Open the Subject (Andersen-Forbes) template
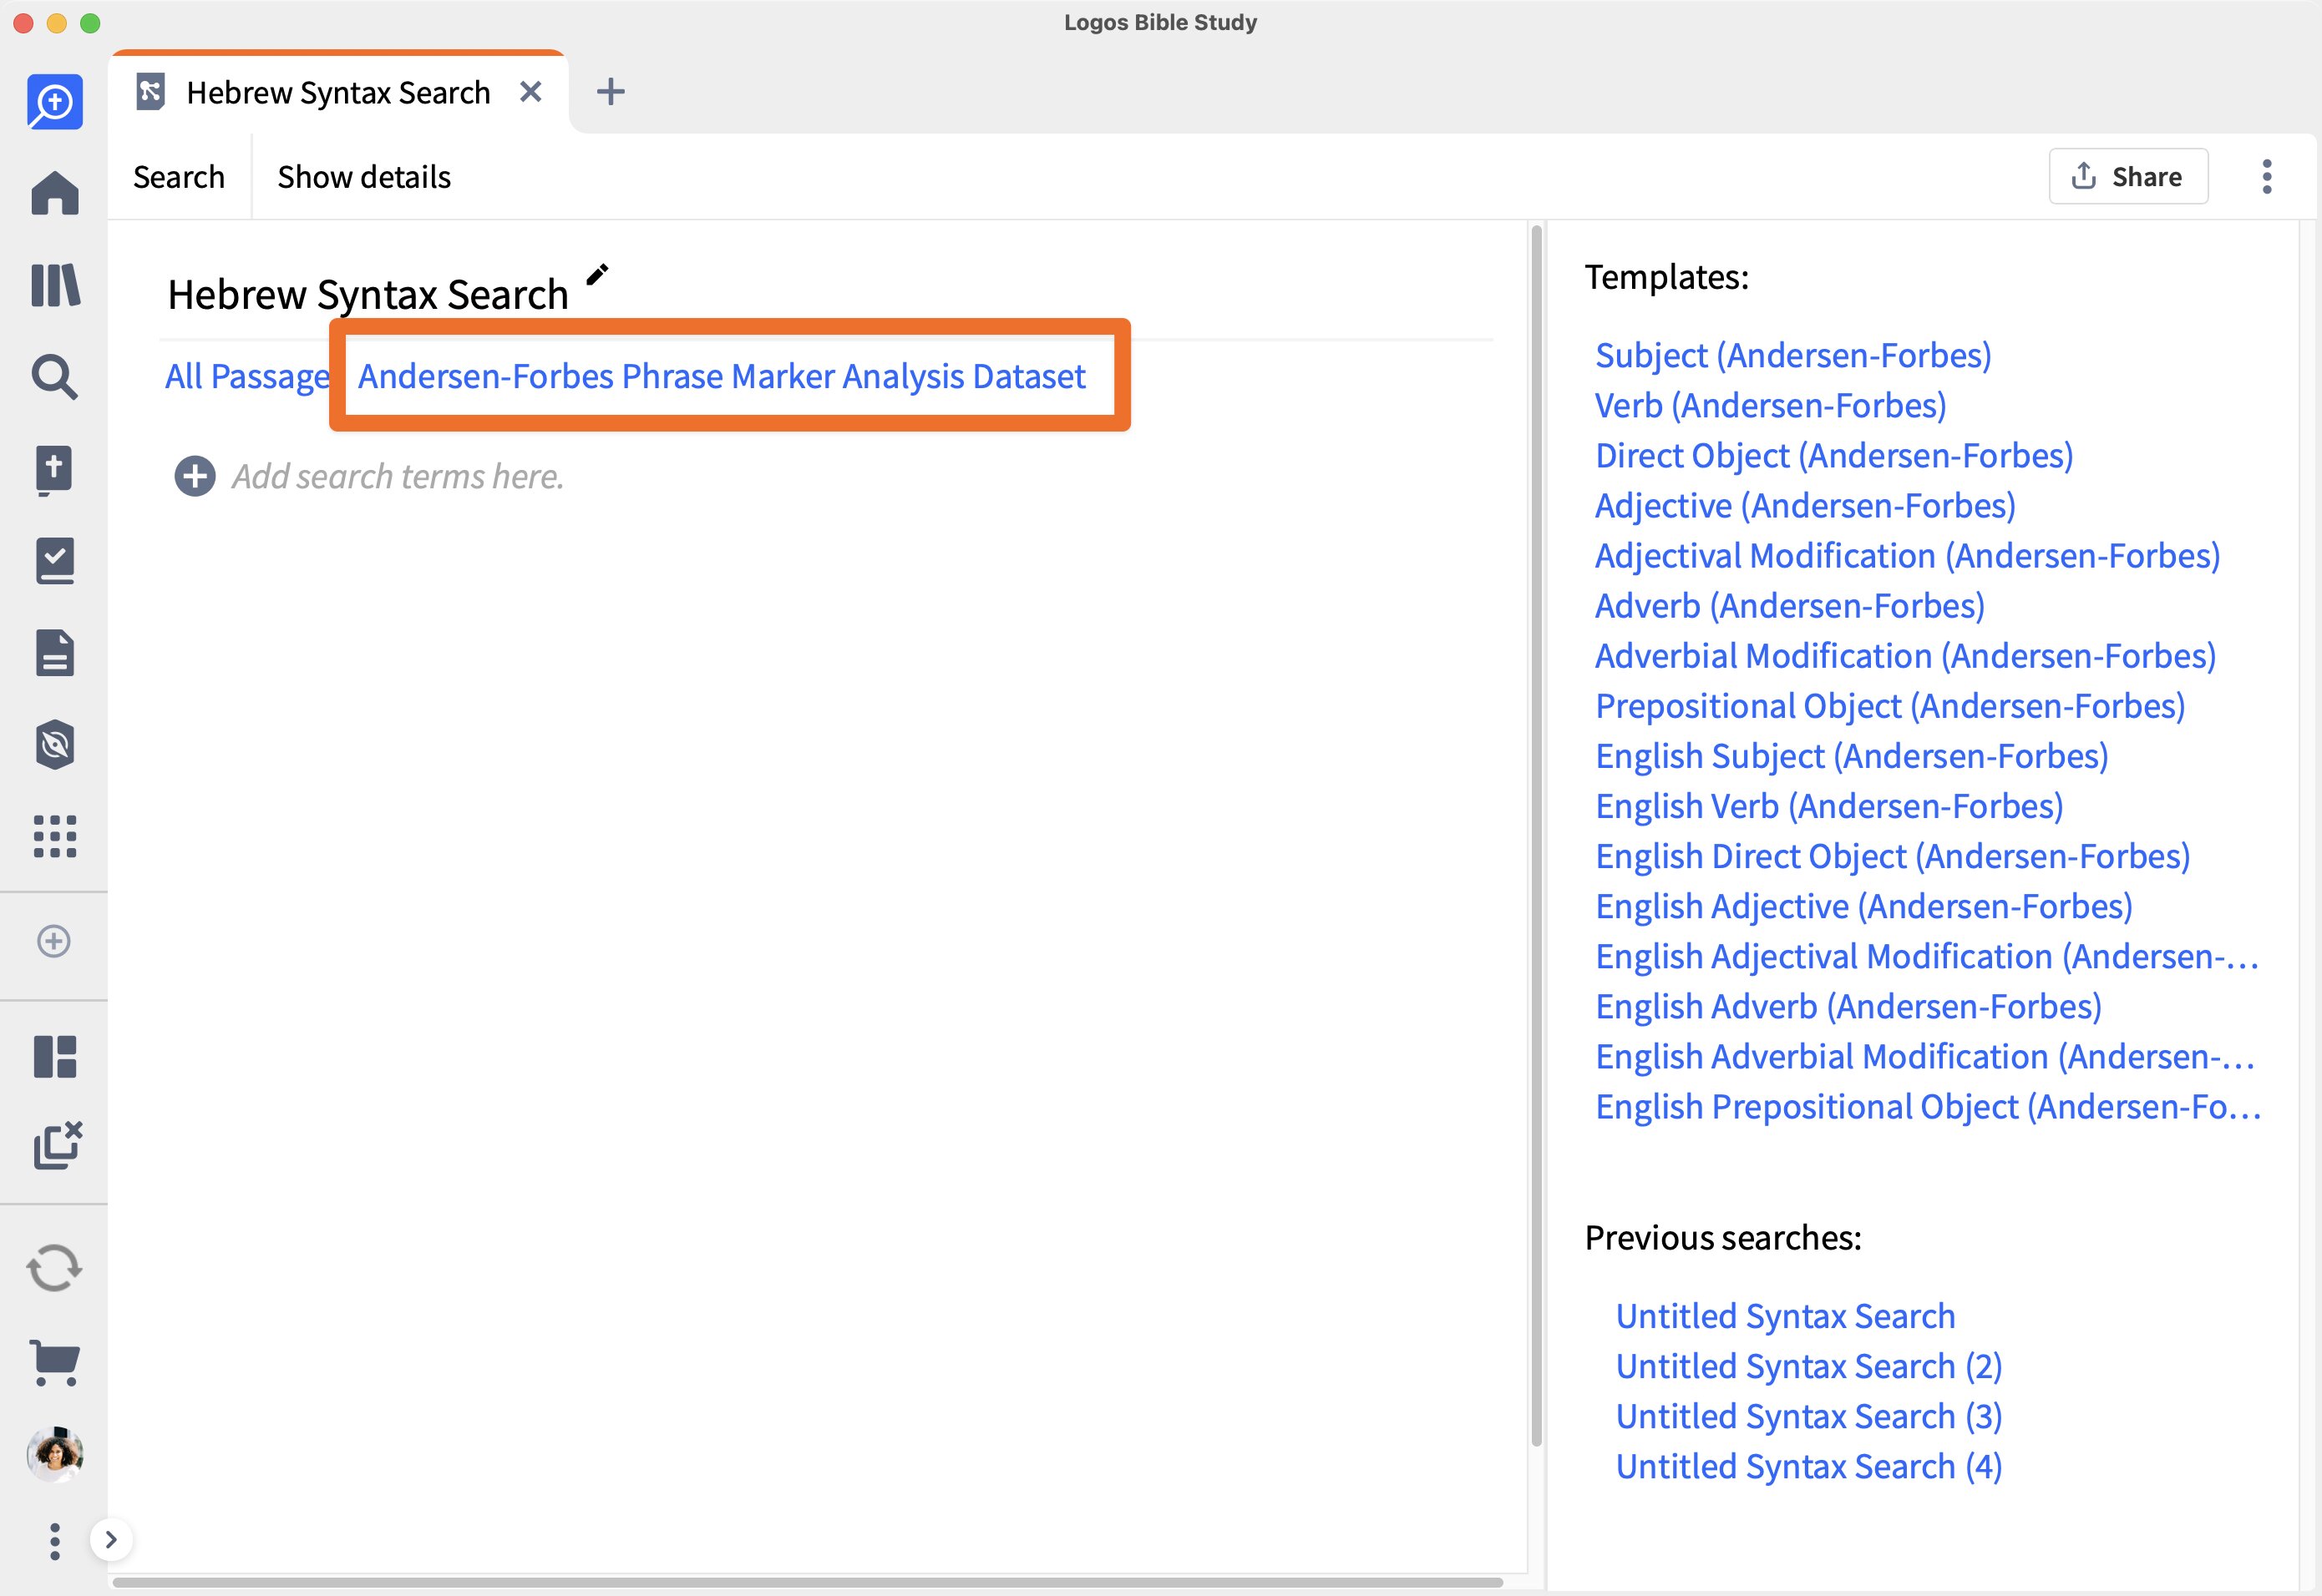This screenshot has height=1596, width=2322. [x=1792, y=355]
